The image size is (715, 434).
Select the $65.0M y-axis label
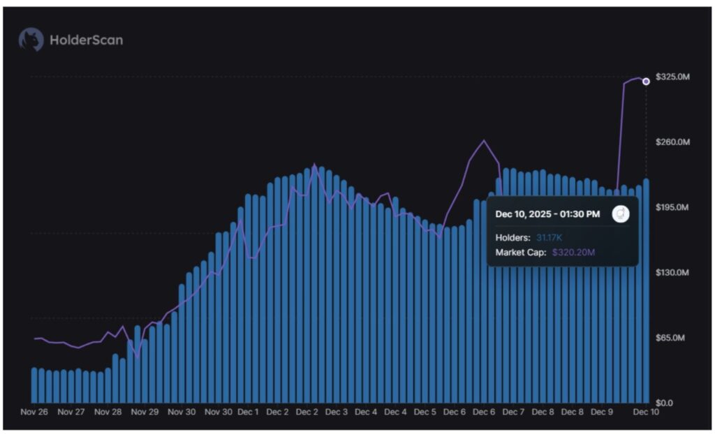[674, 338]
